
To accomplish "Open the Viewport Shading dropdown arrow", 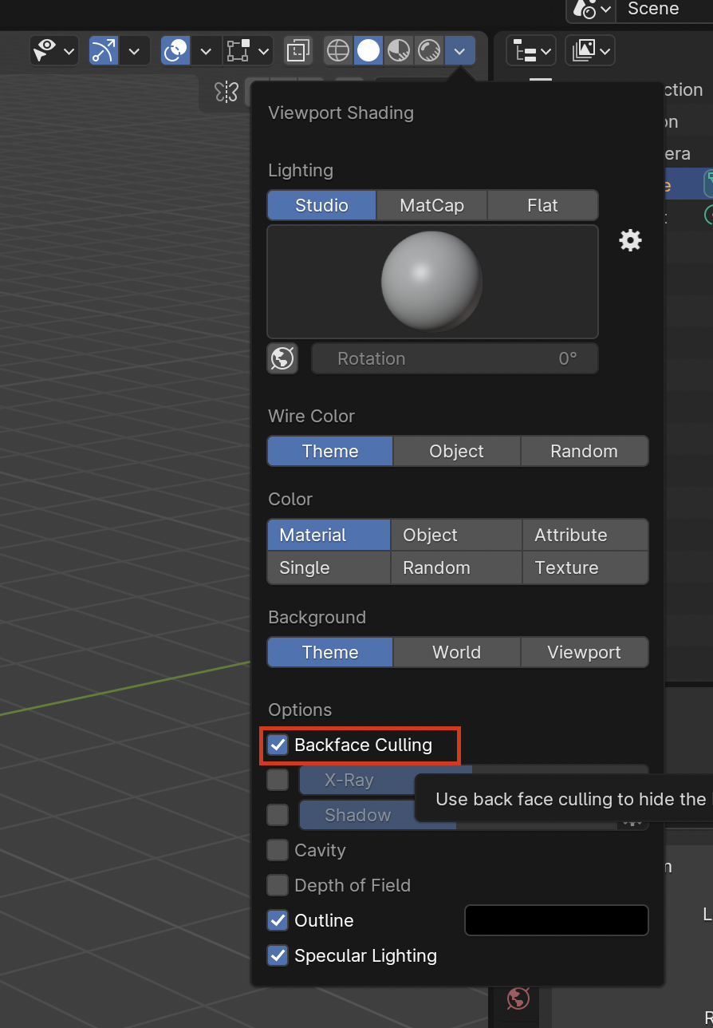I will pos(460,50).
